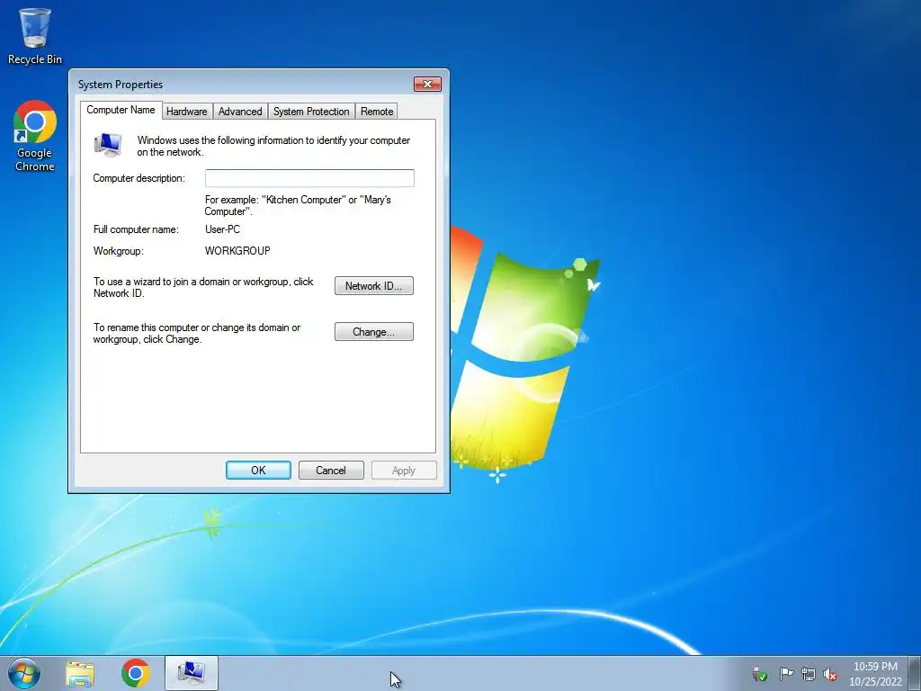Show desktop via the taskbar's far edge
The height and width of the screenshot is (691, 921).
(915, 673)
